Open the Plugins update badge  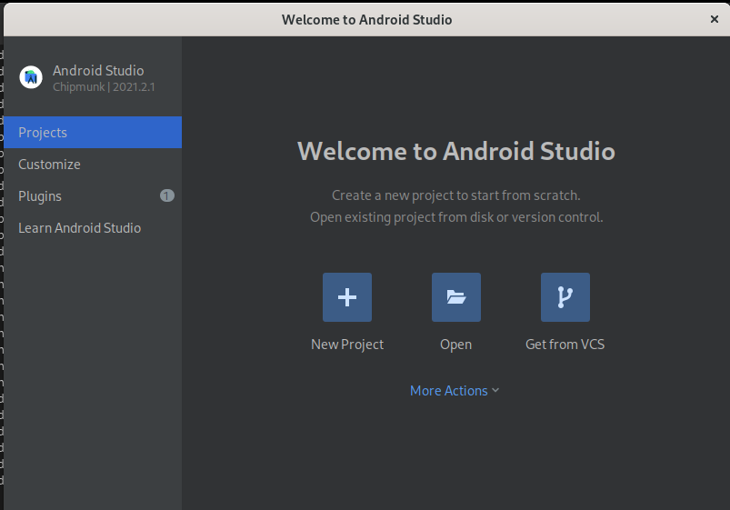point(166,195)
